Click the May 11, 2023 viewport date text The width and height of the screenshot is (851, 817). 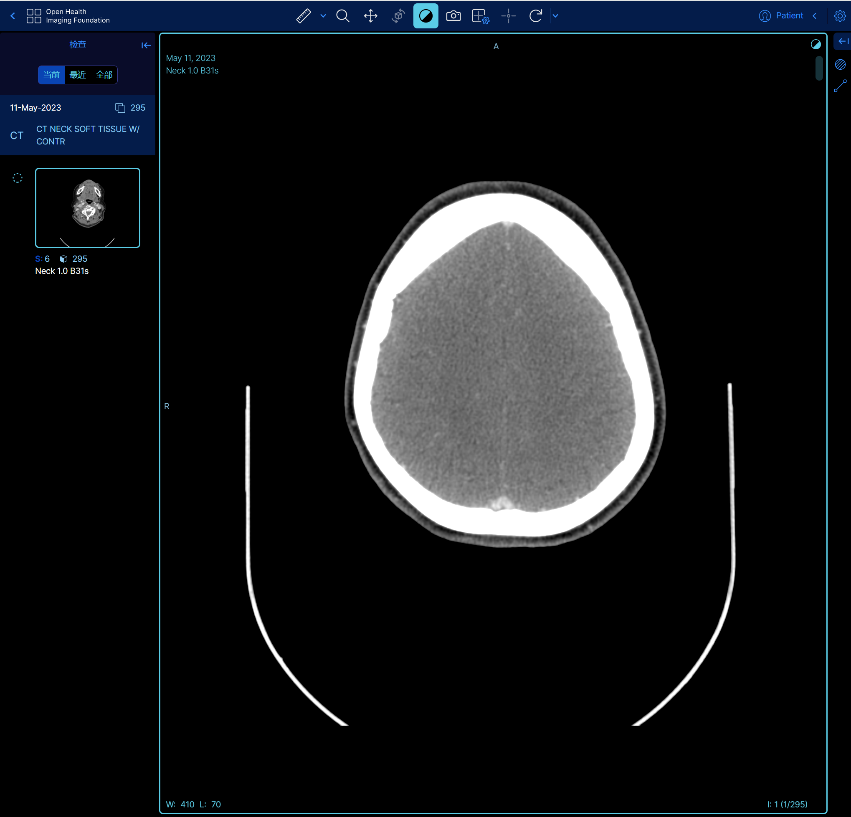click(x=190, y=58)
